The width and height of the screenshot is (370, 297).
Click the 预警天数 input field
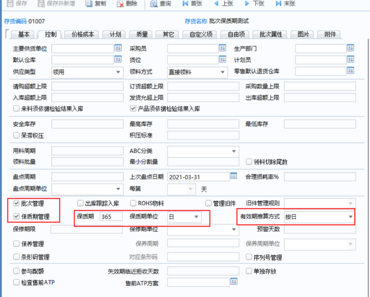[320, 229]
